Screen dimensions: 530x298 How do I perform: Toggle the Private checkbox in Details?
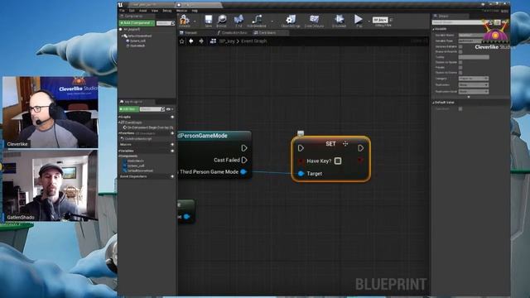click(x=460, y=67)
